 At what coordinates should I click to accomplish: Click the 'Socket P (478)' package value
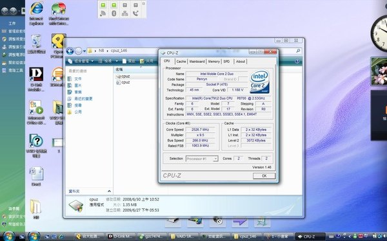(x=217, y=85)
